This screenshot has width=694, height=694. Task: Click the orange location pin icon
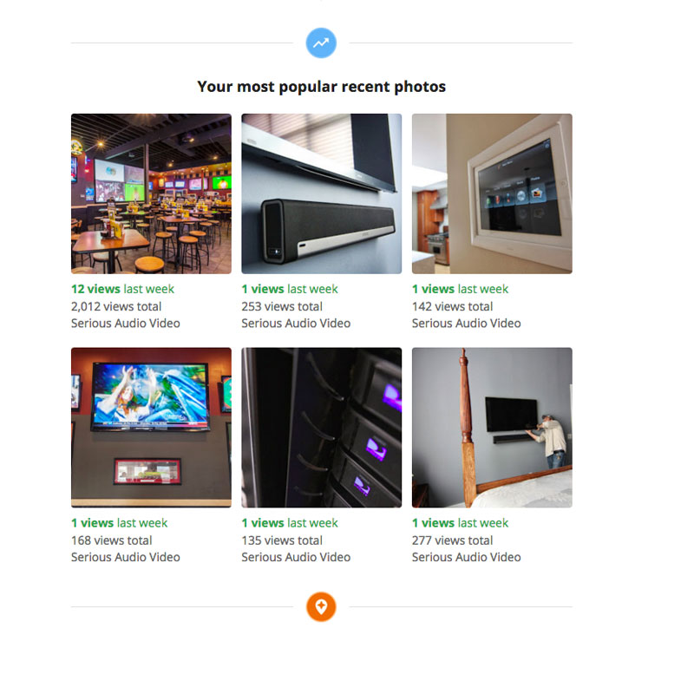pos(321,606)
